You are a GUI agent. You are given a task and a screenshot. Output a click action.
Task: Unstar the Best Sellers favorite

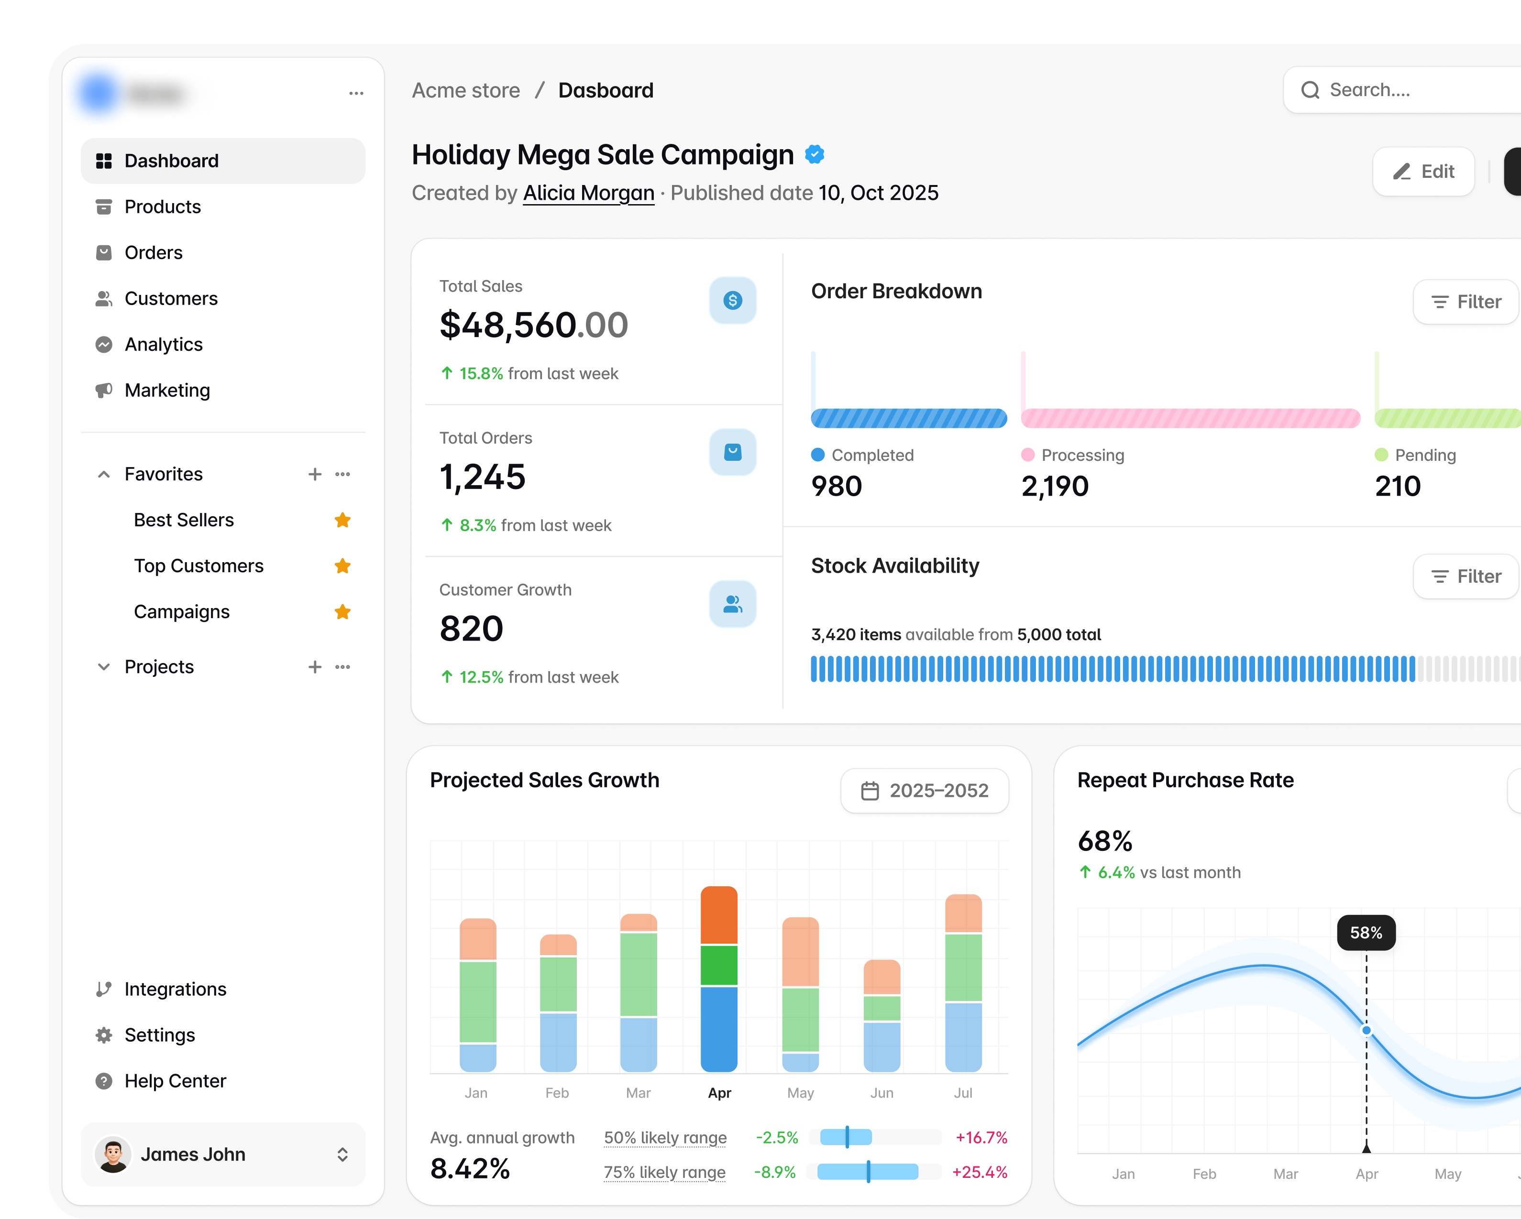click(343, 520)
